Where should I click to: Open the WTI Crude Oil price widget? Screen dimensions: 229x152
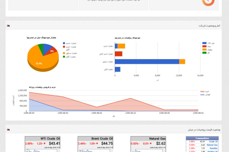[43, 144]
